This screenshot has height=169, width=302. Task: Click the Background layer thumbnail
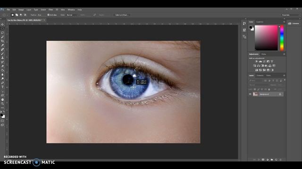click(x=255, y=94)
